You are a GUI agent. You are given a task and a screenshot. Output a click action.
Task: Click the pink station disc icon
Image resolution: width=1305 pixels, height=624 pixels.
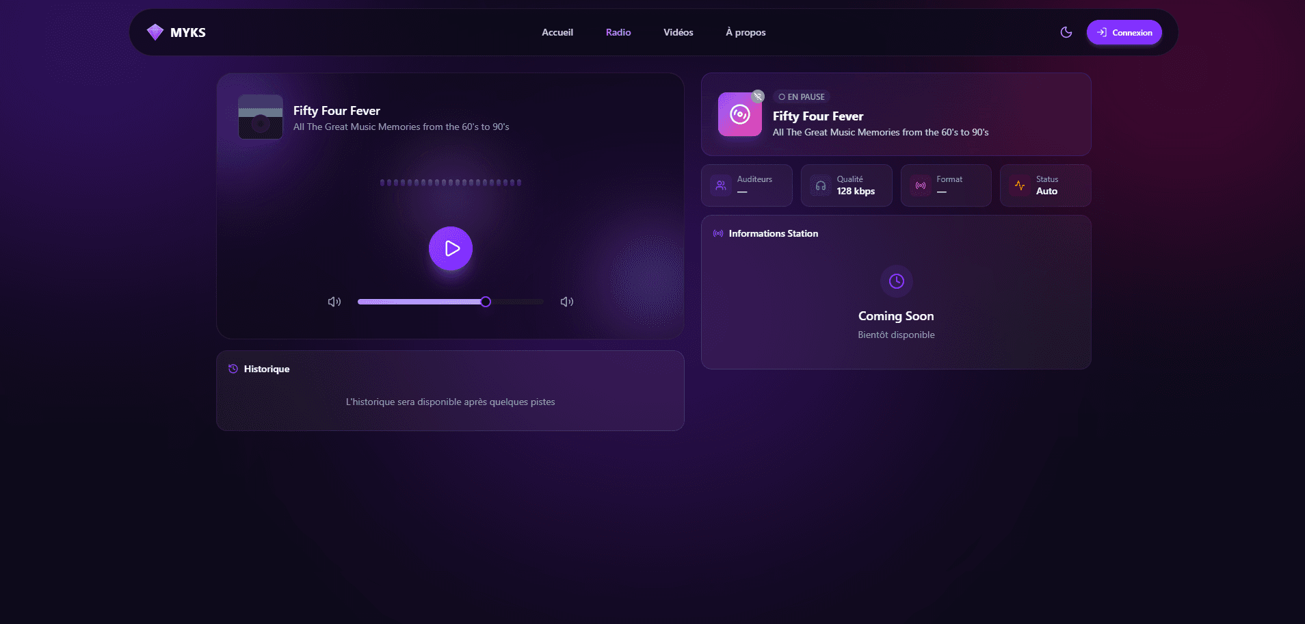(739, 114)
